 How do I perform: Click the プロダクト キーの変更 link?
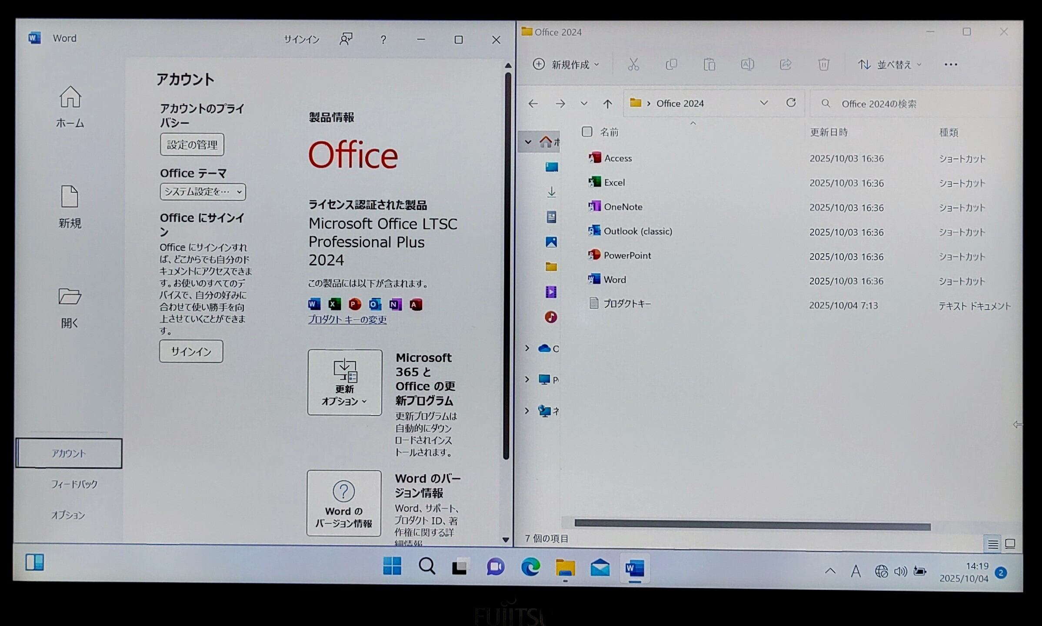pos(347,320)
